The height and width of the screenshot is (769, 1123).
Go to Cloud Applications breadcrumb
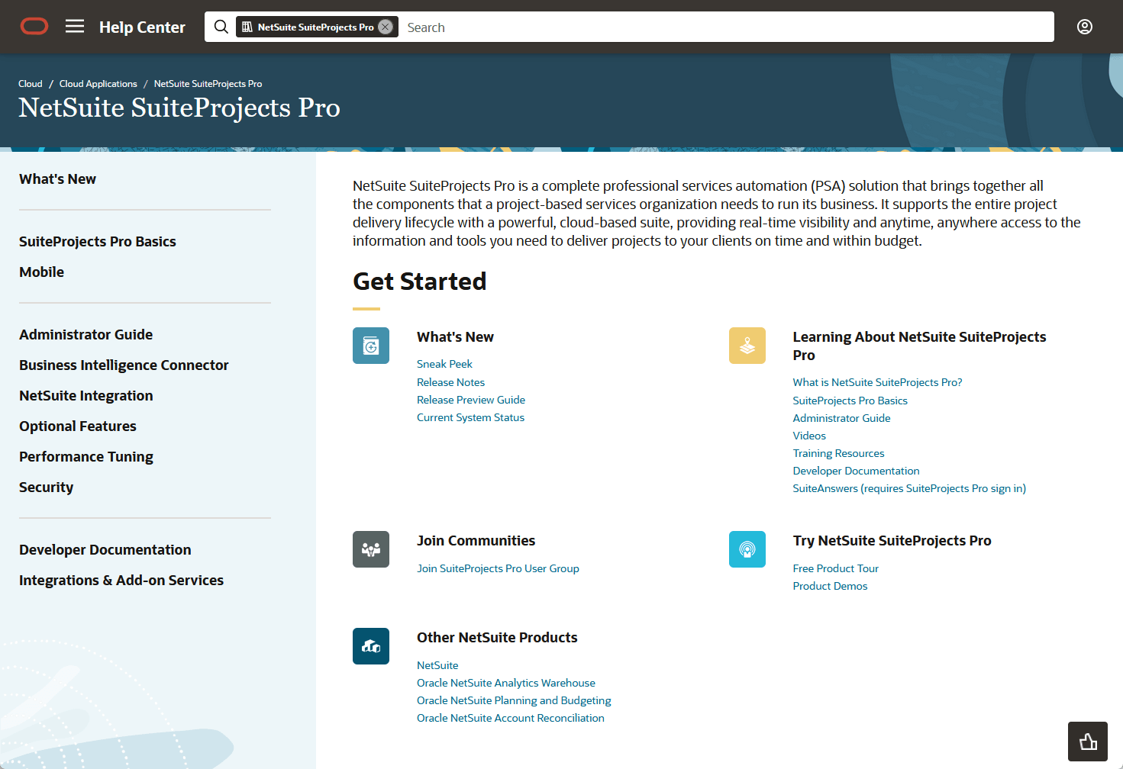[98, 84]
